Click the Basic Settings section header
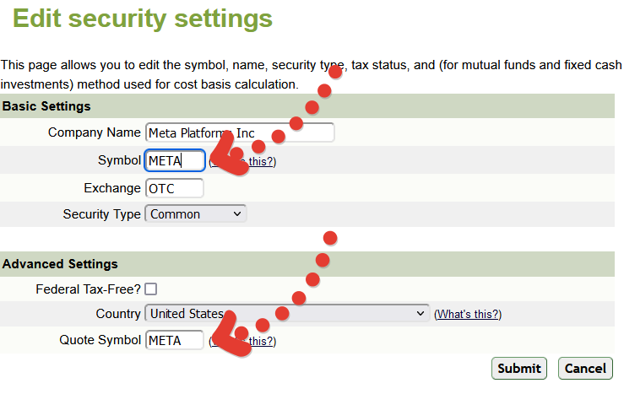624x394 pixels. (x=46, y=106)
